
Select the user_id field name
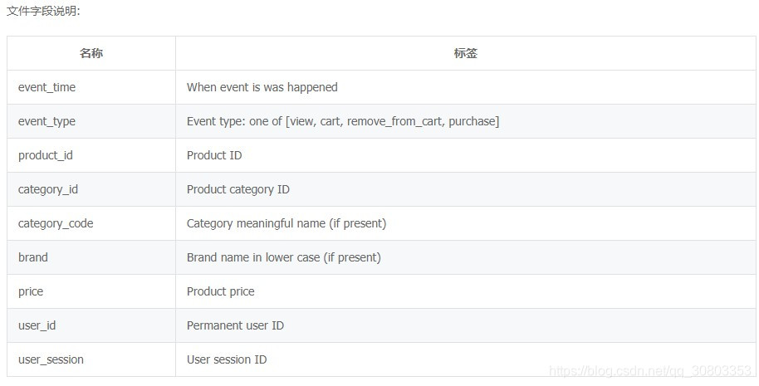(x=37, y=325)
